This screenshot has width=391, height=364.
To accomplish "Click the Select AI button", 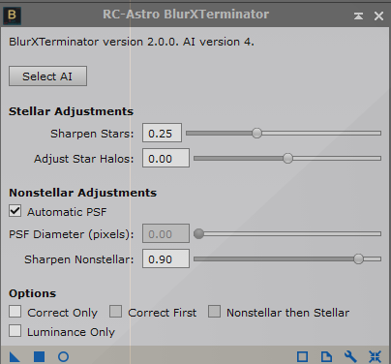I will coord(47,76).
